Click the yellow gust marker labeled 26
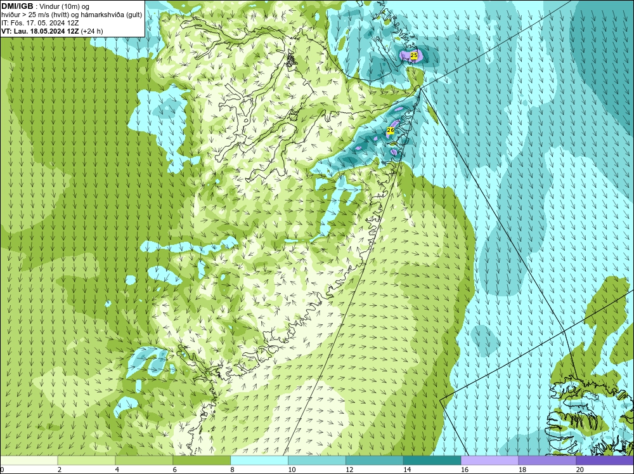Screen dimensions: 634x474 (x=390, y=130)
